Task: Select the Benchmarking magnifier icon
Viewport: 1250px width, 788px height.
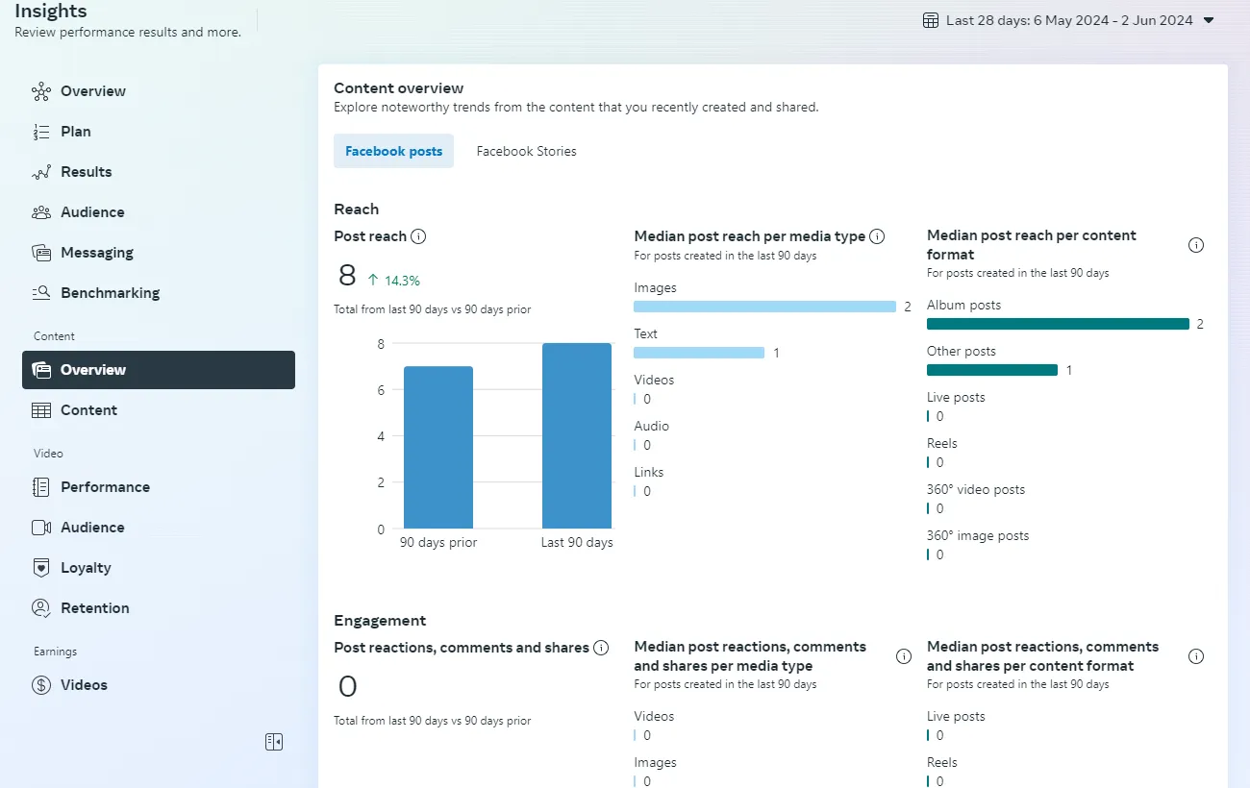Action: coord(39,292)
